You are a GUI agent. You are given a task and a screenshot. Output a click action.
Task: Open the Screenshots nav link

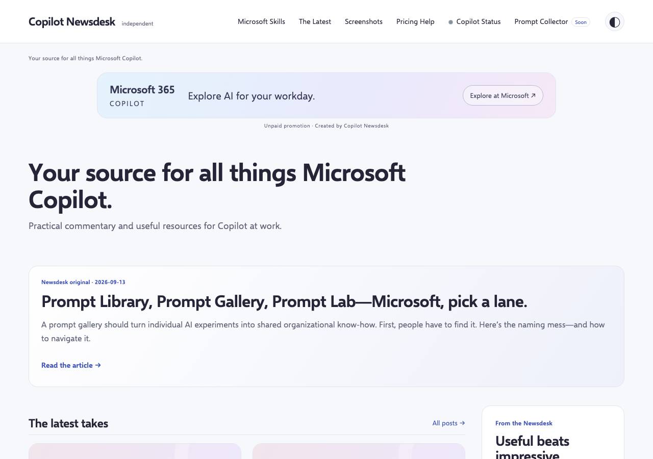click(x=364, y=21)
